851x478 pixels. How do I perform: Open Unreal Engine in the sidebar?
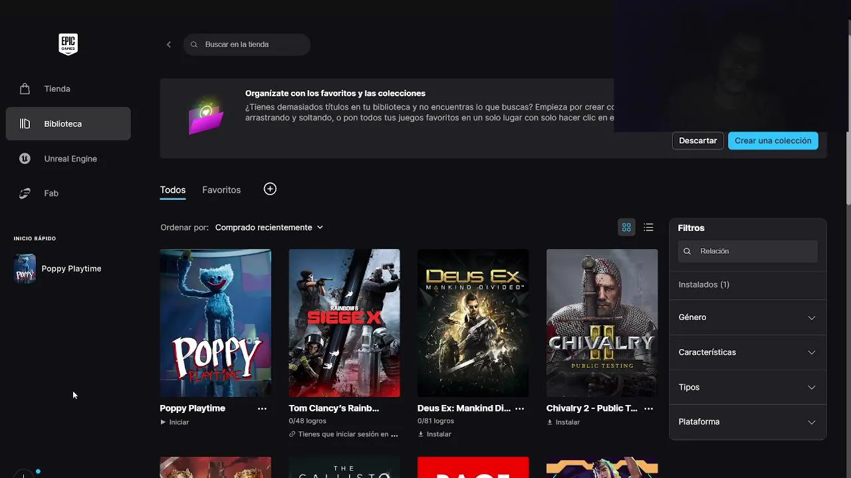point(68,159)
